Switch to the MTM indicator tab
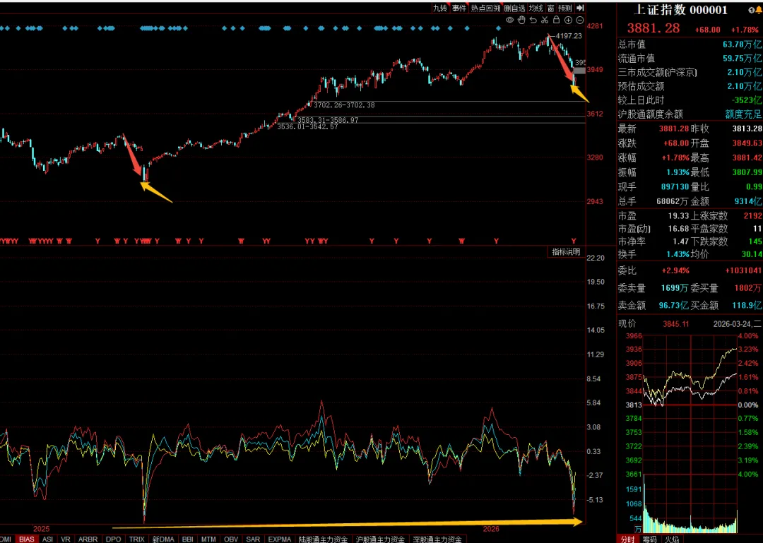 [x=208, y=539]
